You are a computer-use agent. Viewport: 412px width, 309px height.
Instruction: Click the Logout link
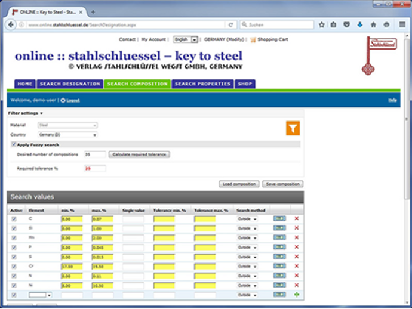[x=73, y=100]
